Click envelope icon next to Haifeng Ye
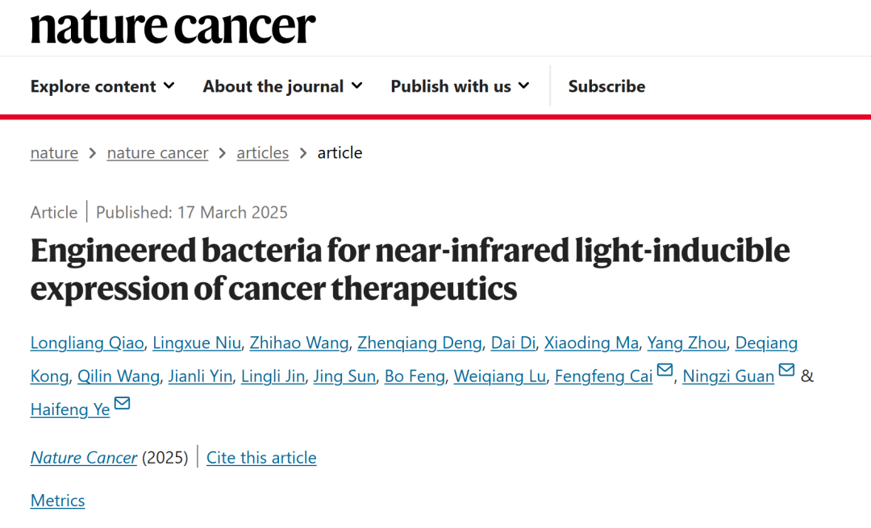This screenshot has height=528, width=871. [122, 403]
